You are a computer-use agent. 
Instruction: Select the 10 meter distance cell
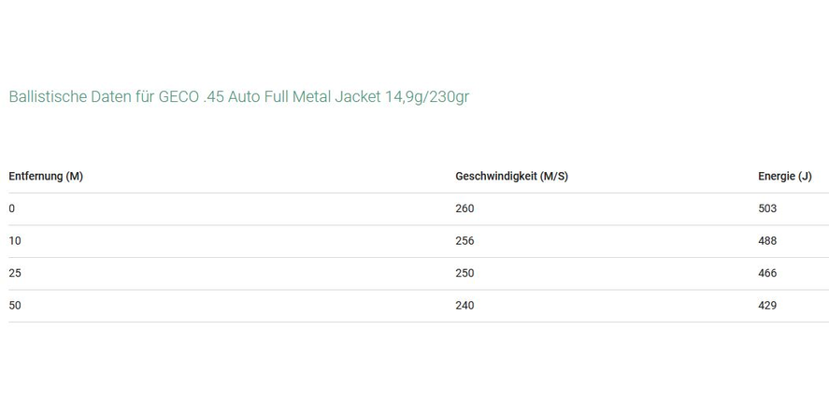coord(15,241)
